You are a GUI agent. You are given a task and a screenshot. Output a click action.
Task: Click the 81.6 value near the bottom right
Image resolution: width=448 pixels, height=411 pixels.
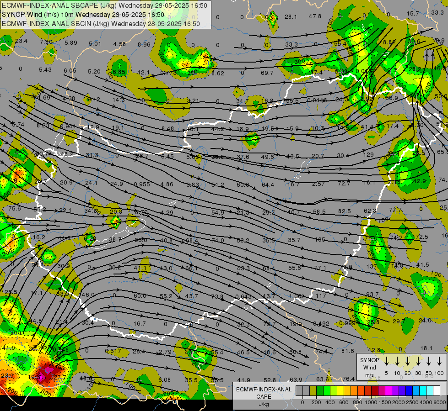[x=348, y=351]
